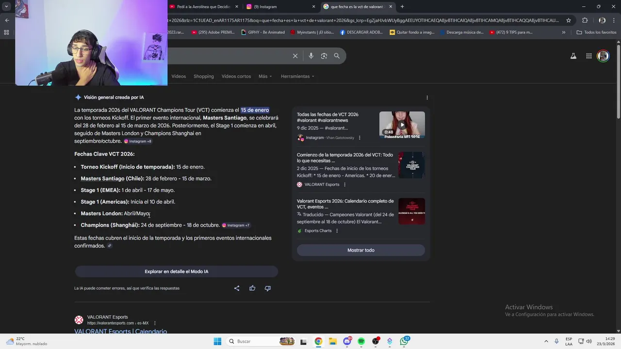The image size is (621, 349).
Task: Give the AI overview a thumbs up
Action: (x=252, y=288)
